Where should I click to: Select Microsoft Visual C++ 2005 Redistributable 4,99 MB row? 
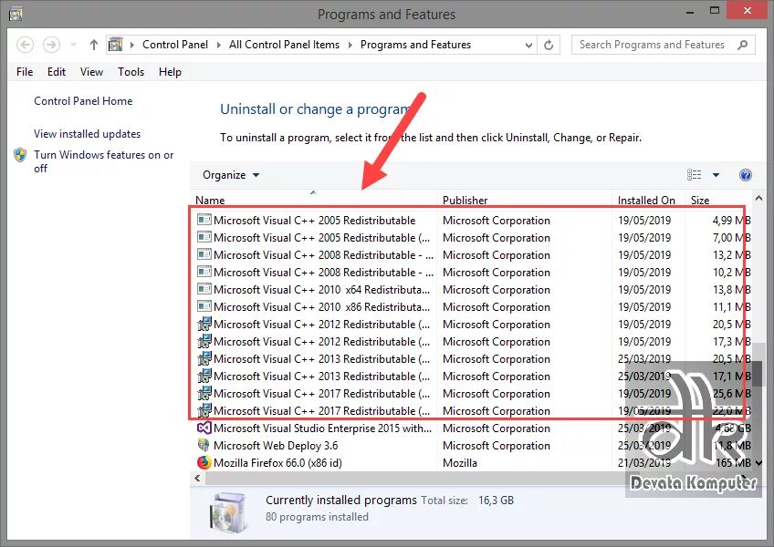pyautogui.click(x=473, y=221)
